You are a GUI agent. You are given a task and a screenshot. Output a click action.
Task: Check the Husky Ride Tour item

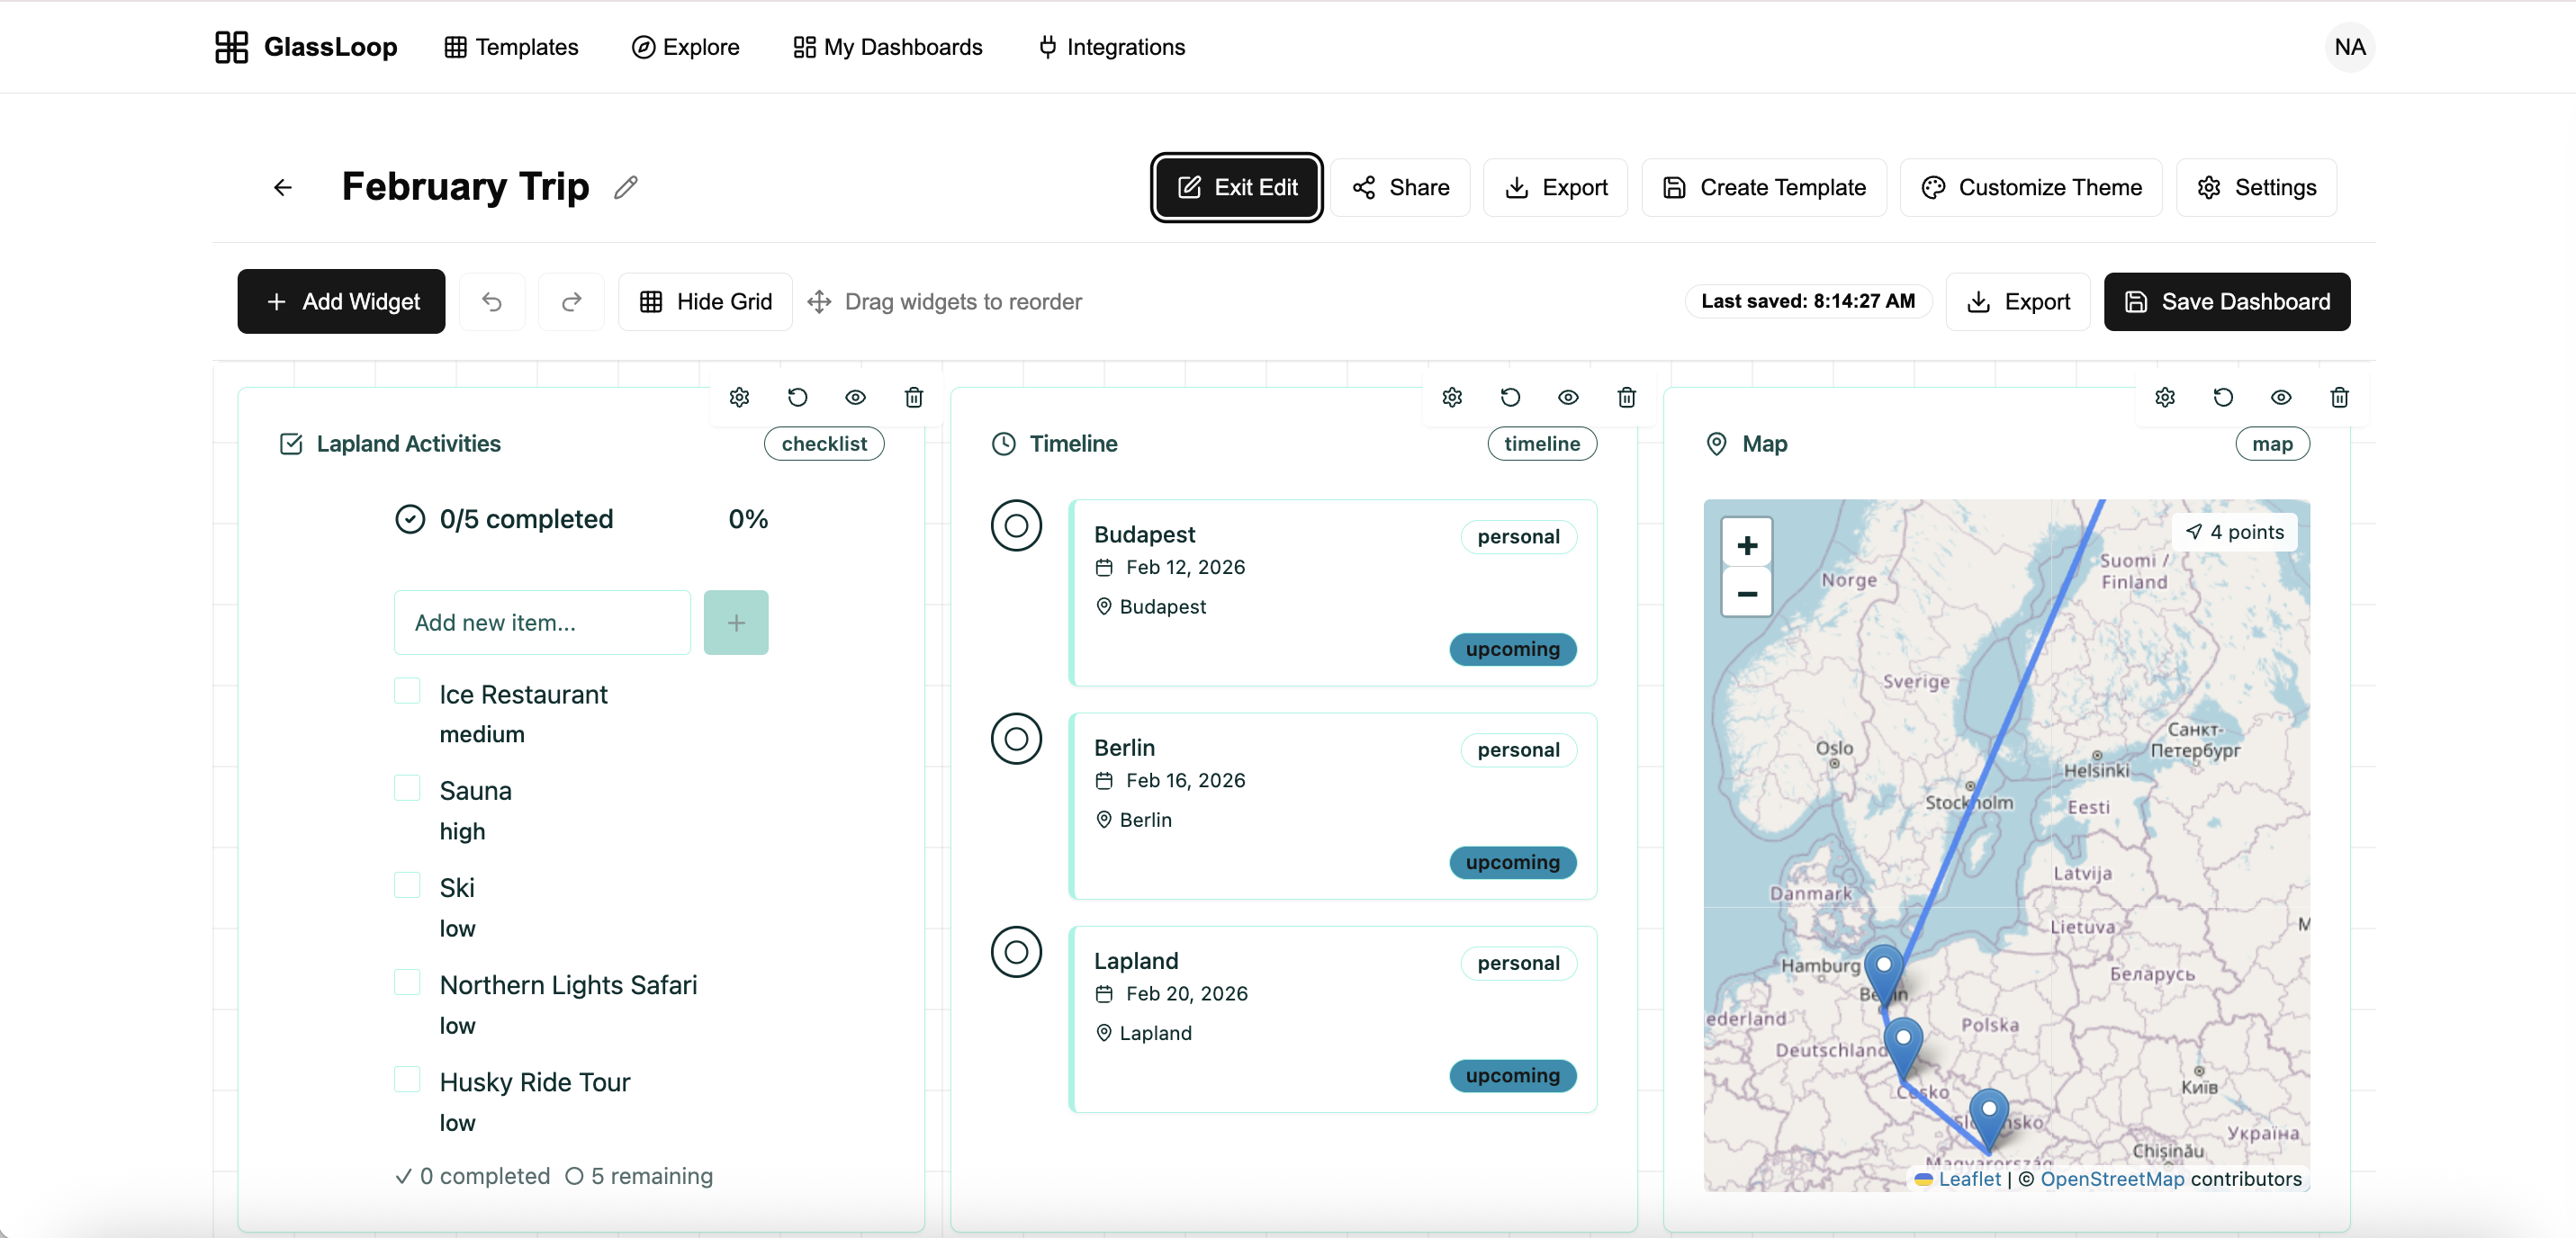407,1079
